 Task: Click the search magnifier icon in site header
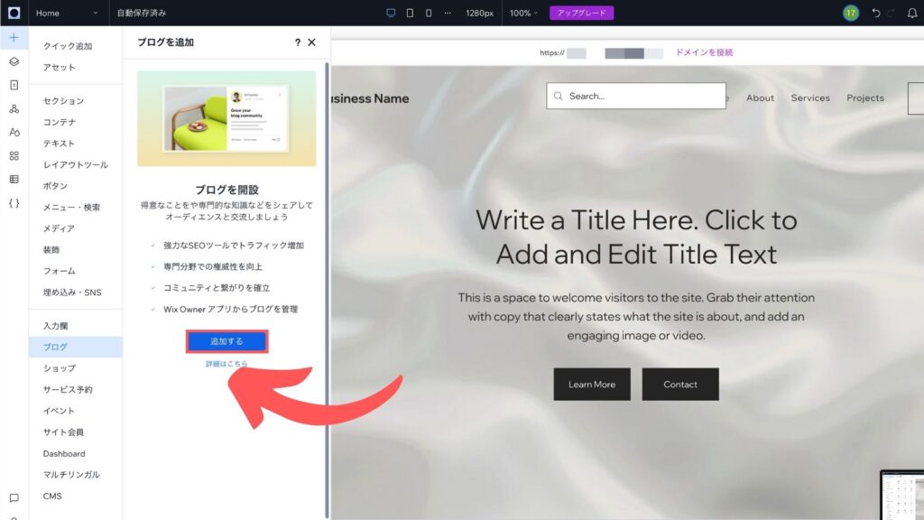(558, 96)
